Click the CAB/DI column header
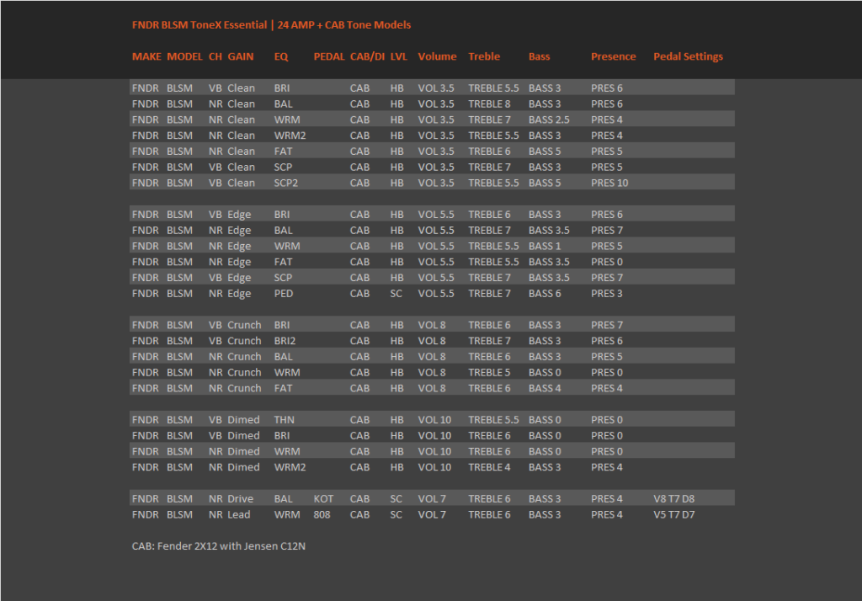862x601 pixels. click(367, 56)
